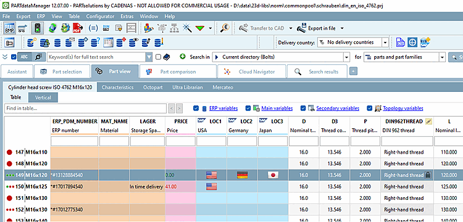The width and height of the screenshot is (463, 222).
Task: Toggle the traffic light status icon
Action: [38, 28]
